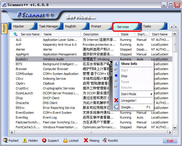This screenshot has height=146, width=182.
Task: Click the Missing red X icon
Action: [86, 141]
